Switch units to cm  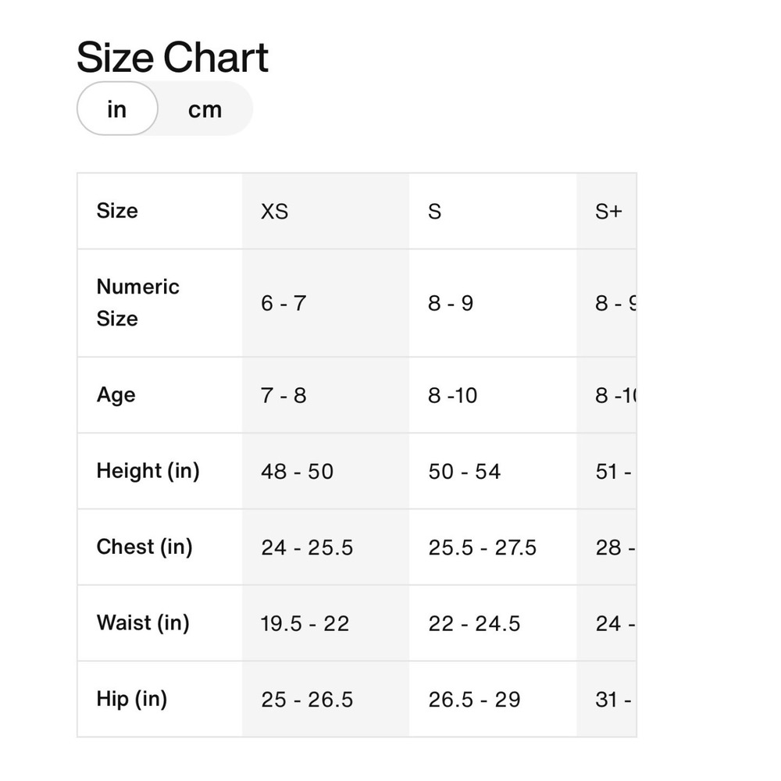[x=205, y=109]
